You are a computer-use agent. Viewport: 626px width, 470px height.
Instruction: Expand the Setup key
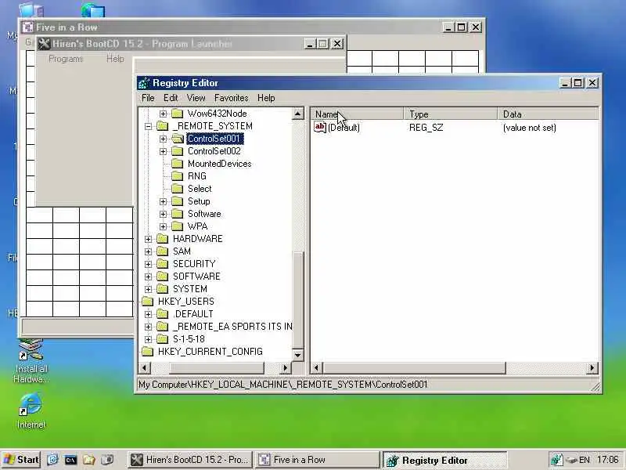point(163,201)
